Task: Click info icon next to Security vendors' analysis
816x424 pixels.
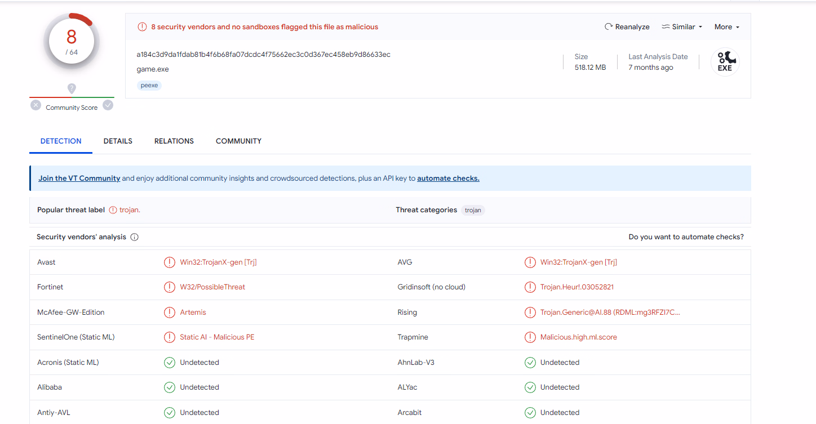Action: pyautogui.click(x=134, y=237)
